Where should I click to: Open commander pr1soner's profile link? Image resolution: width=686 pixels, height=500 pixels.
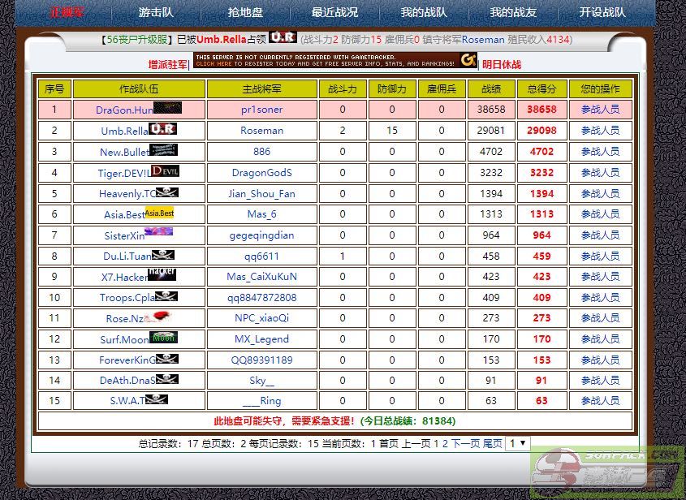(261, 110)
